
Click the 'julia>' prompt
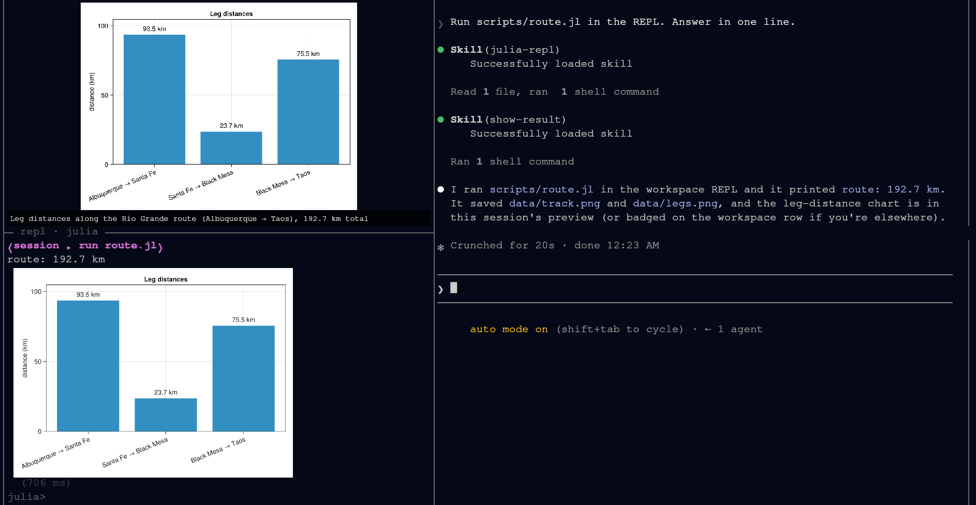coord(26,497)
